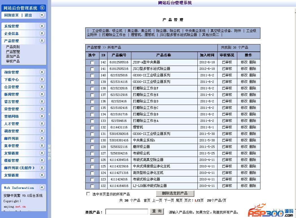
Task: Click the Web Information panel collapse arrows
Action: [42, 187]
